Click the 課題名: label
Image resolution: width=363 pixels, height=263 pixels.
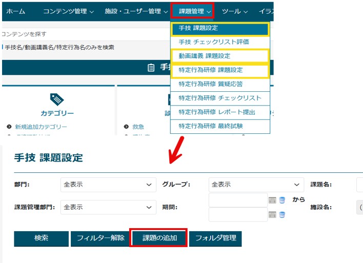point(321,185)
